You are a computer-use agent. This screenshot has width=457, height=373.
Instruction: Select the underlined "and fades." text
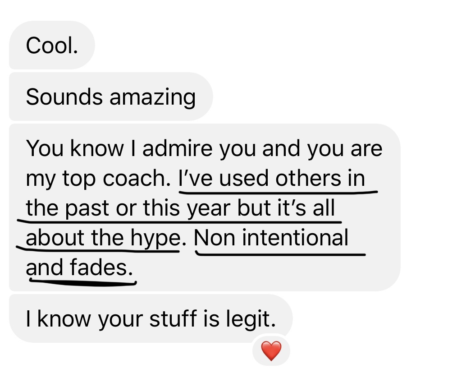(x=79, y=267)
